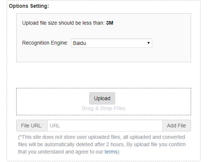Click the File URL: label addon
Image resolution: width=211 pixels, height=162 pixels.
click(x=32, y=126)
